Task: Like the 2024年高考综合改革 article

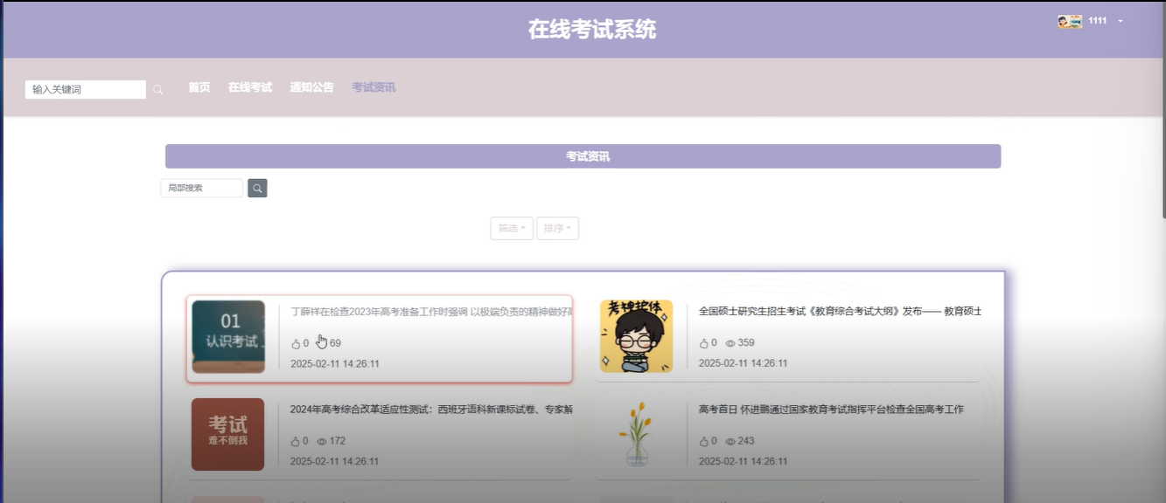Action: [296, 441]
